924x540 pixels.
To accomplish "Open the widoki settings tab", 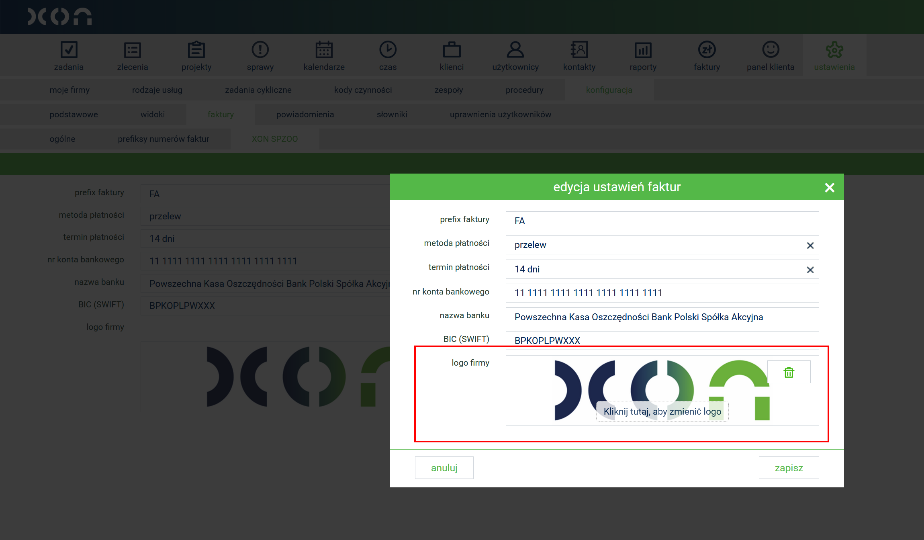I will point(153,115).
